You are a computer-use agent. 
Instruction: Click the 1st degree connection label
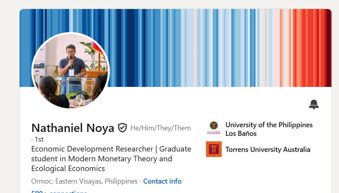pos(38,139)
